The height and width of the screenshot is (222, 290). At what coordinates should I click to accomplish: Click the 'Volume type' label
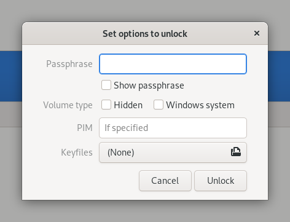tap(68, 105)
